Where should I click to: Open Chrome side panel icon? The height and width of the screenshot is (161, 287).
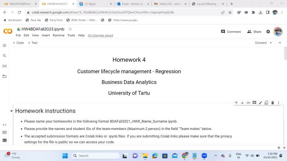(268, 12)
